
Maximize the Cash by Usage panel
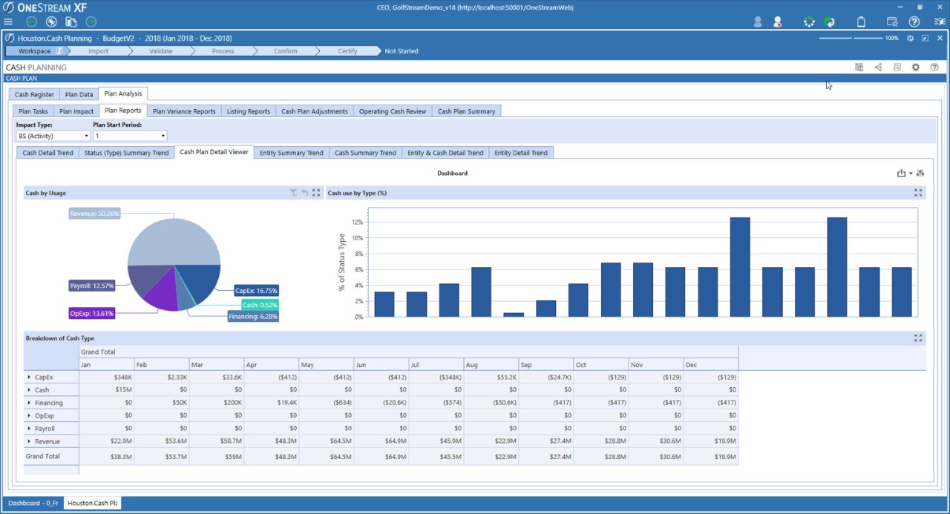coord(316,193)
